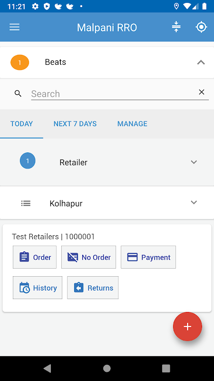Tap the Android back navigation button
The image size is (214, 381).
(47, 369)
